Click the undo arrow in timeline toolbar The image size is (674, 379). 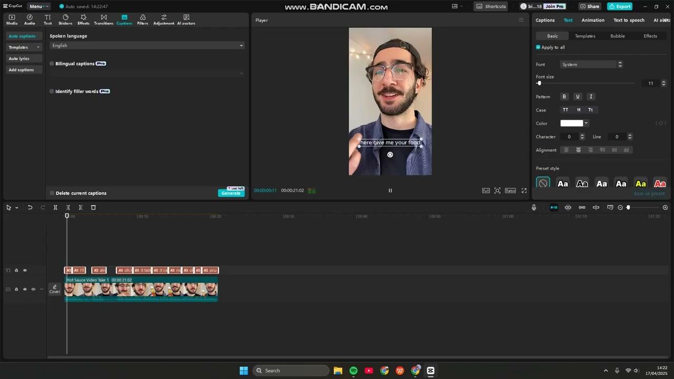click(30, 207)
